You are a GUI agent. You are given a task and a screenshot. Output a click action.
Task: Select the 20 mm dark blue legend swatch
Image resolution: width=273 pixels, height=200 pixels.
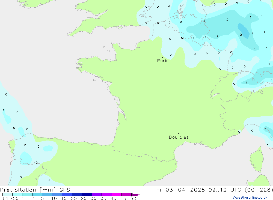point(77,195)
